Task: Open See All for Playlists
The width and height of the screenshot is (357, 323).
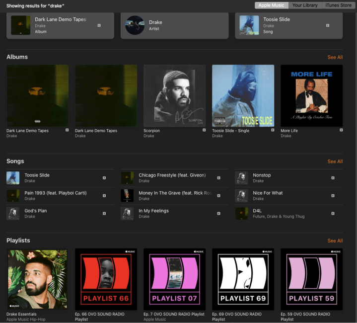Action: click(335, 241)
